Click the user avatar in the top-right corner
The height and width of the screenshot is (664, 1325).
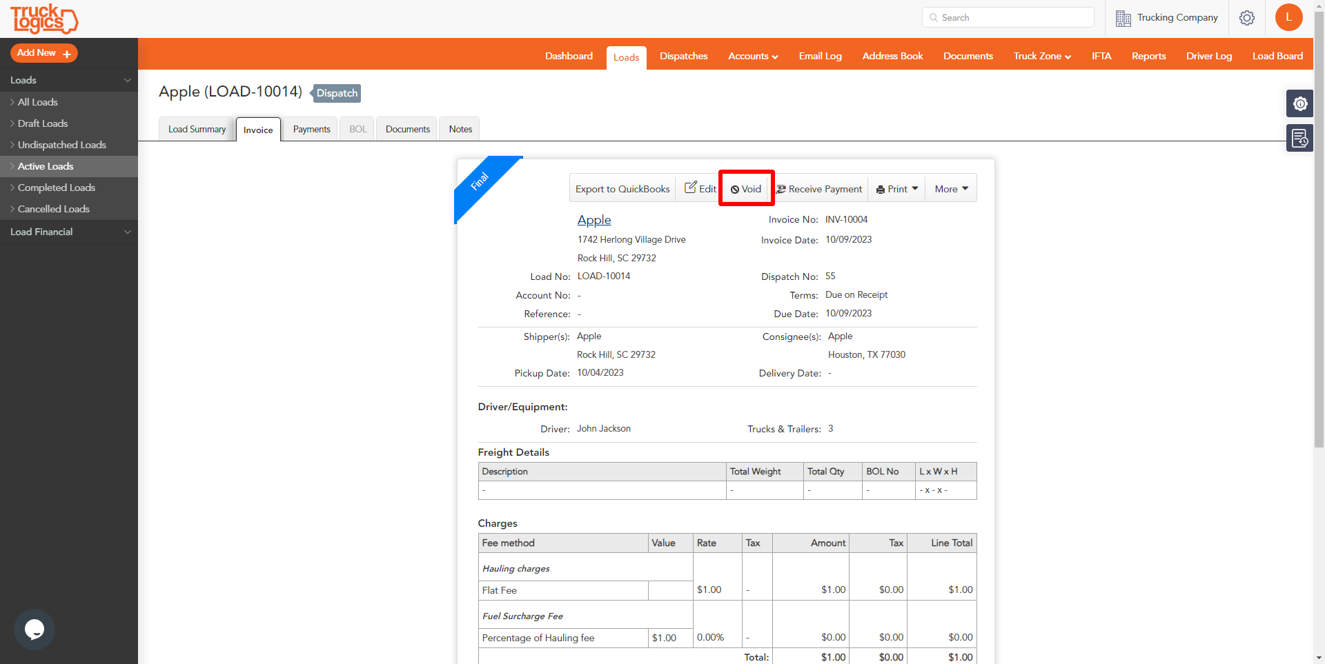pos(1289,17)
